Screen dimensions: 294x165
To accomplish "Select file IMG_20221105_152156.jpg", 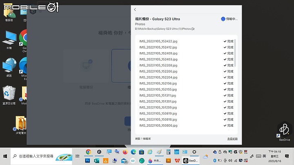I will pos(158,84).
